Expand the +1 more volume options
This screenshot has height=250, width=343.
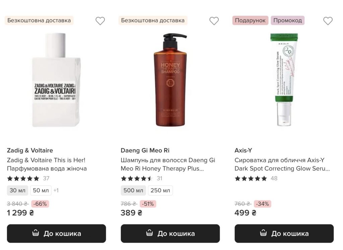[56, 190]
